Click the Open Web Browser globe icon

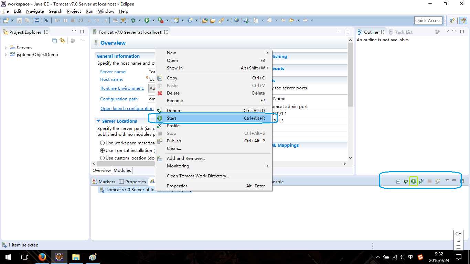237,21
